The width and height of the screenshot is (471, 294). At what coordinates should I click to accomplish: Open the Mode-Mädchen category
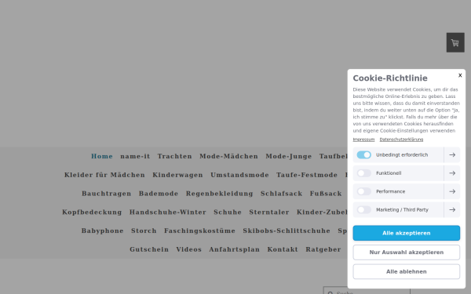tap(228, 156)
